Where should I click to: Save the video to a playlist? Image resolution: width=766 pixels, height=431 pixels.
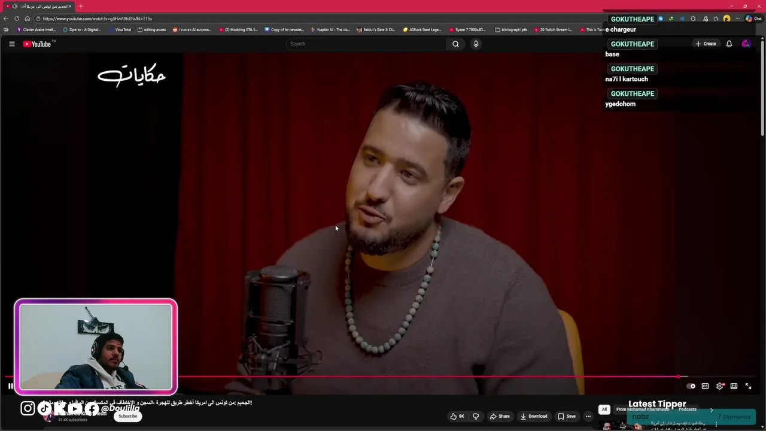tap(567, 416)
